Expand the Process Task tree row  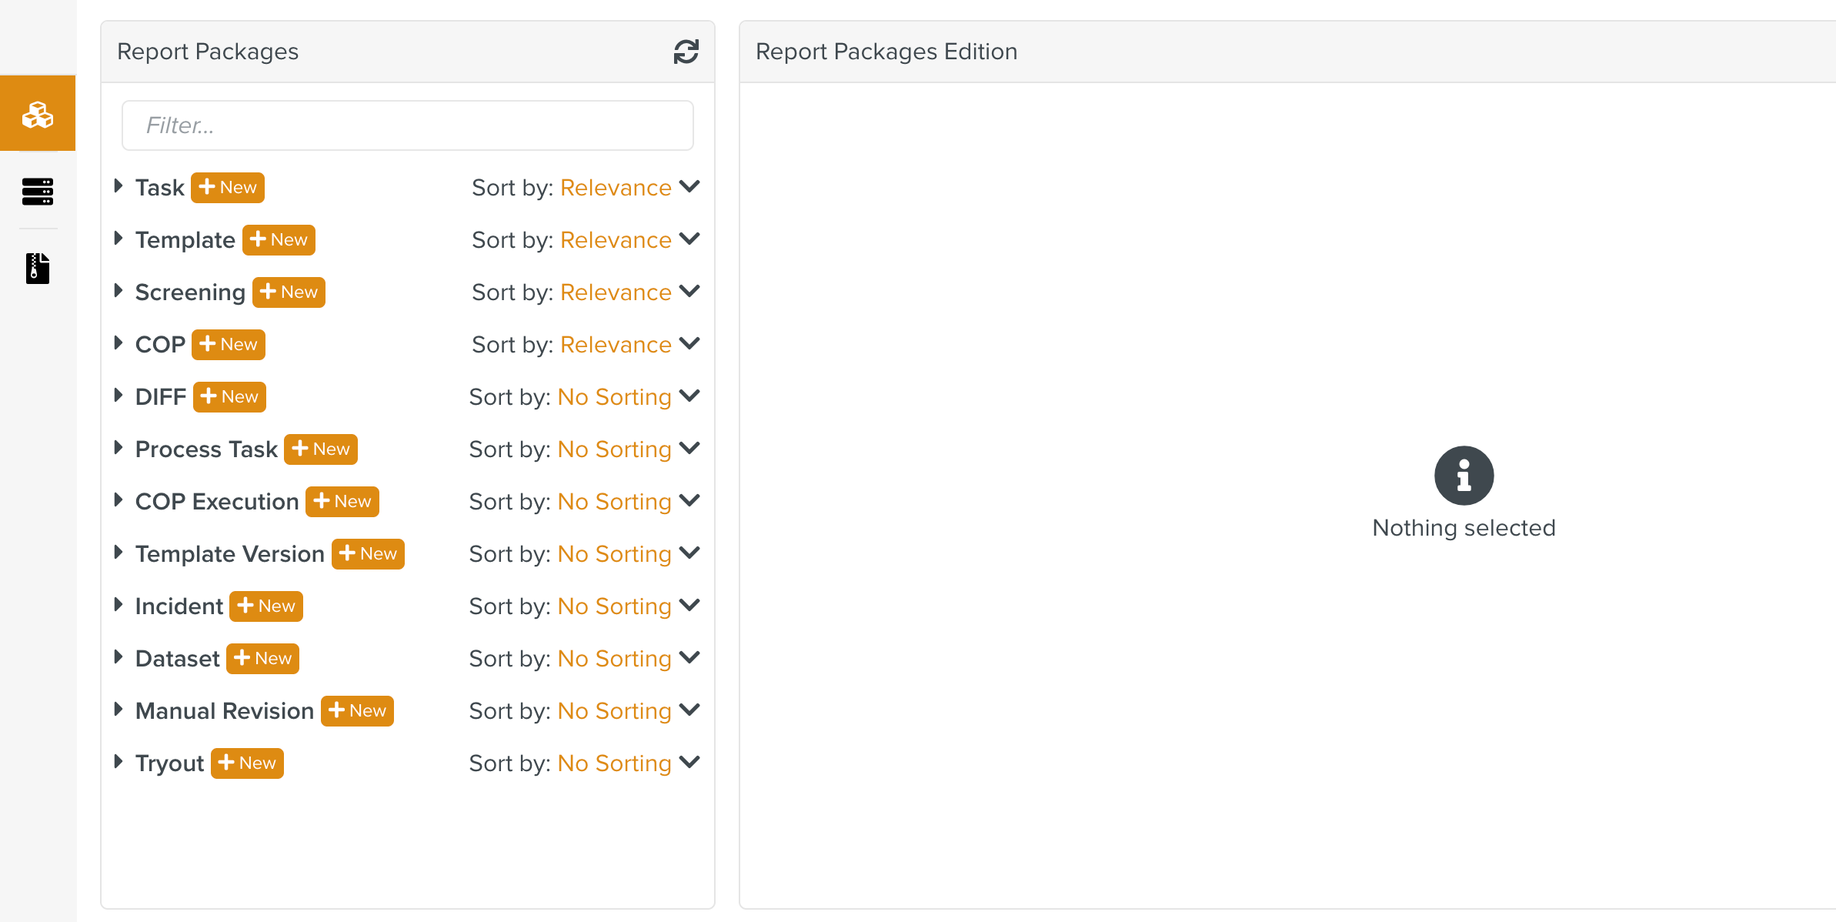[x=119, y=447]
